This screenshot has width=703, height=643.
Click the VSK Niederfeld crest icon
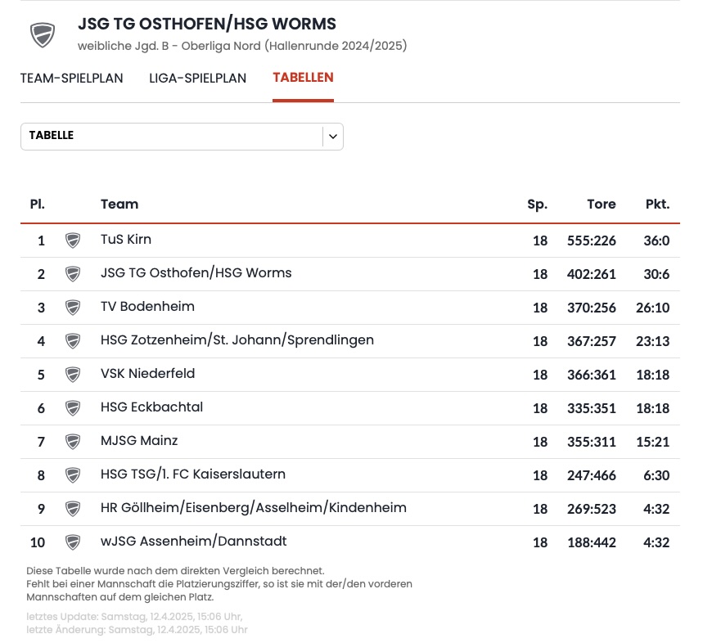click(73, 375)
